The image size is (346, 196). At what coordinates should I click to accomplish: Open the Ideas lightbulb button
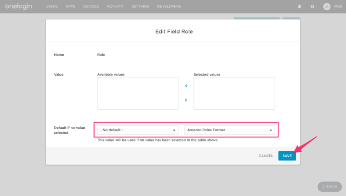pyautogui.click(x=330, y=186)
